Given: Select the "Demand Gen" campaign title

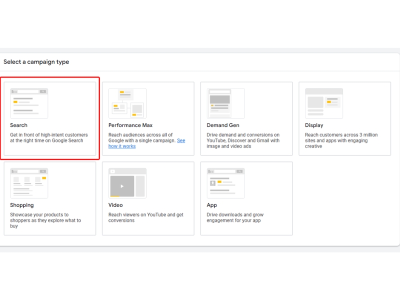Looking at the screenshot, I should [x=223, y=125].
